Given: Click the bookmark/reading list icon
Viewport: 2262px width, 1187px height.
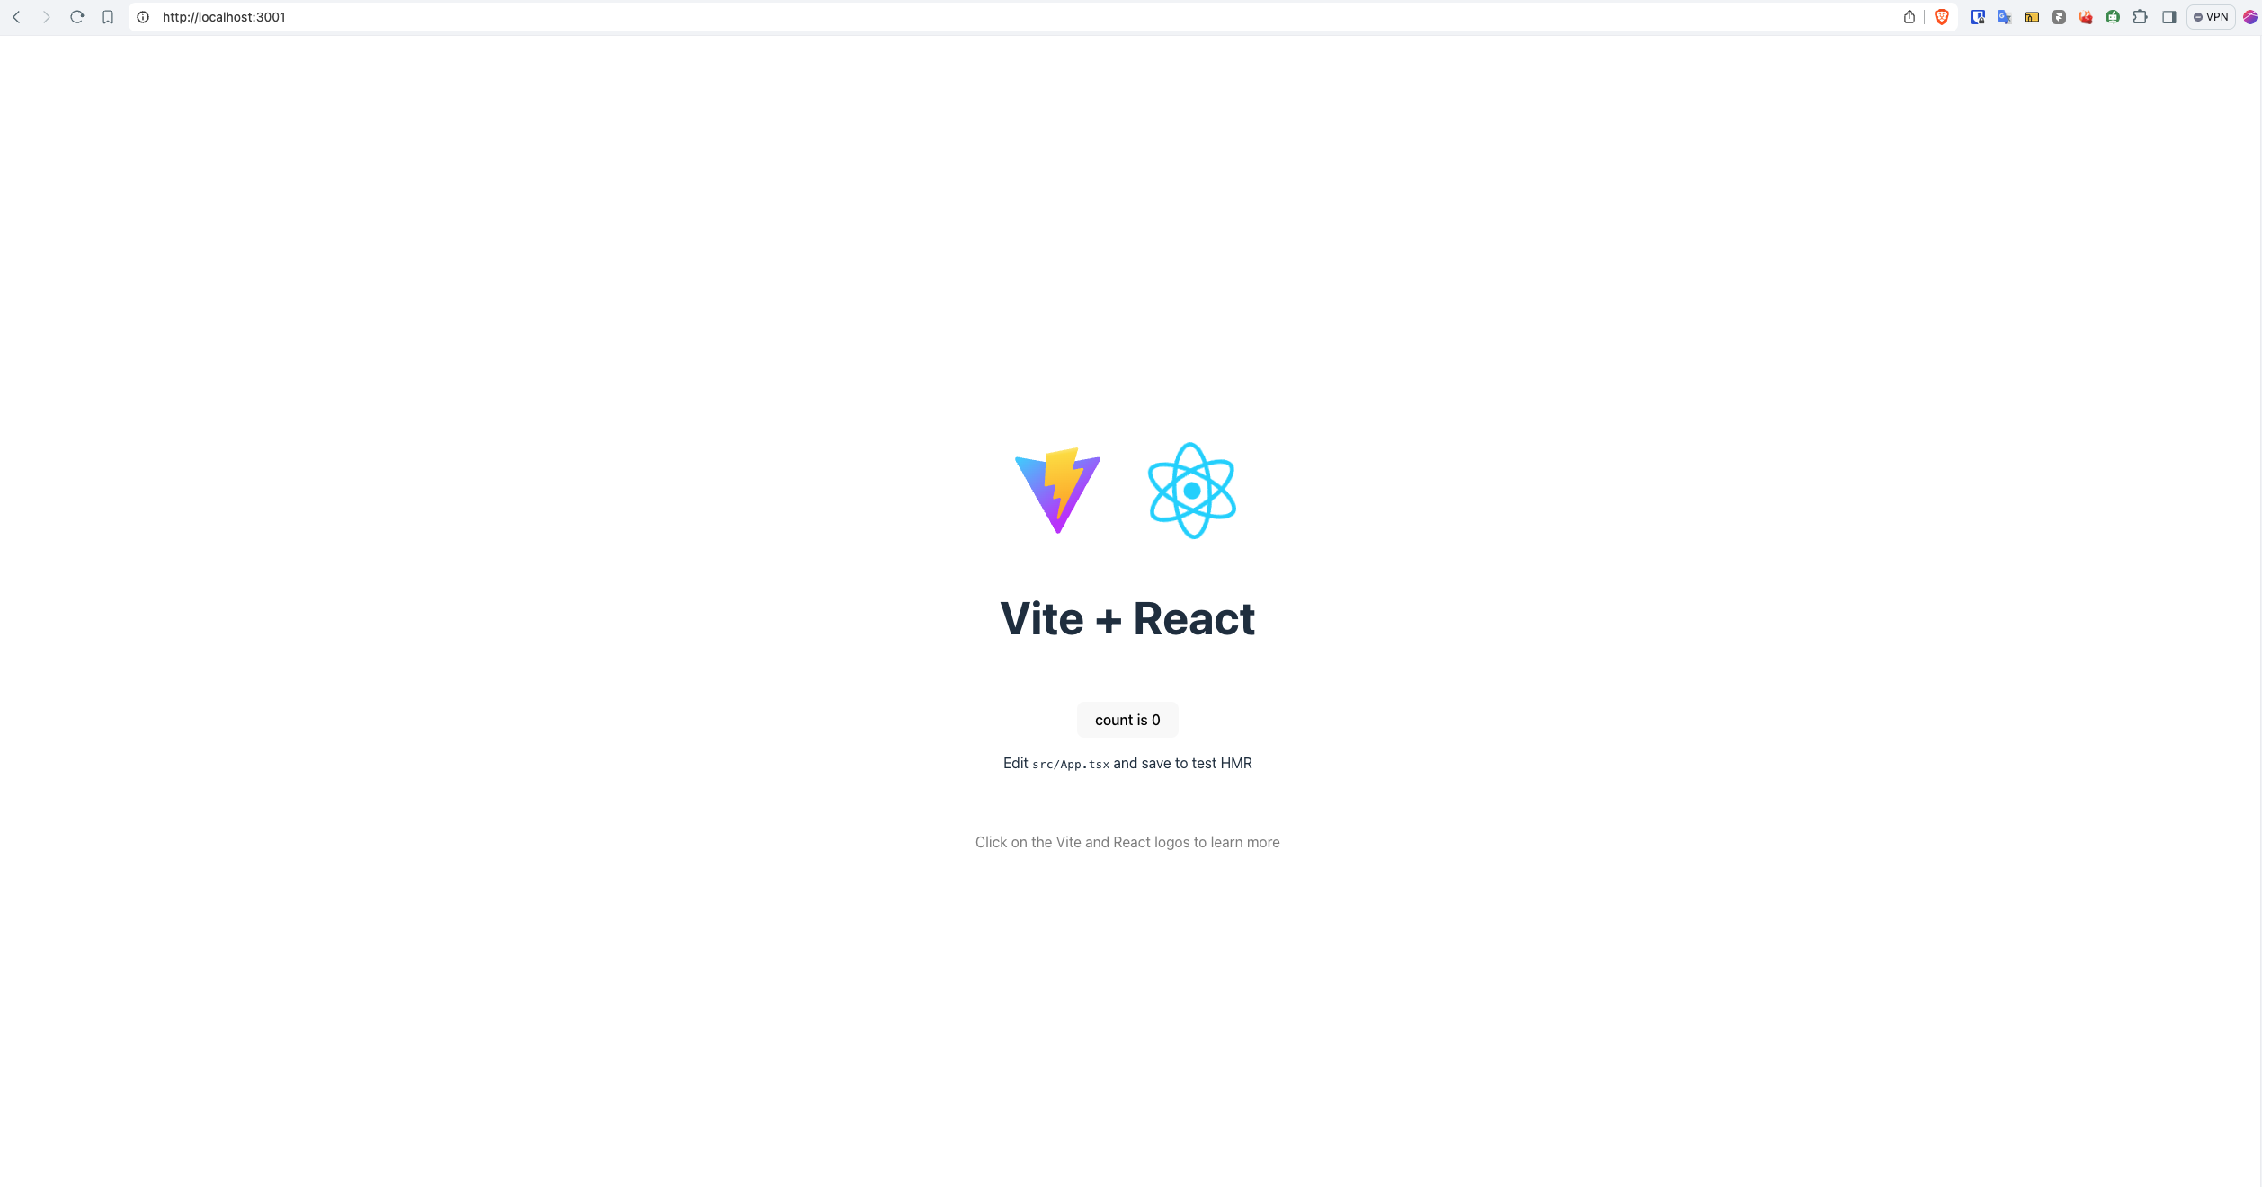Looking at the screenshot, I should coord(106,16).
